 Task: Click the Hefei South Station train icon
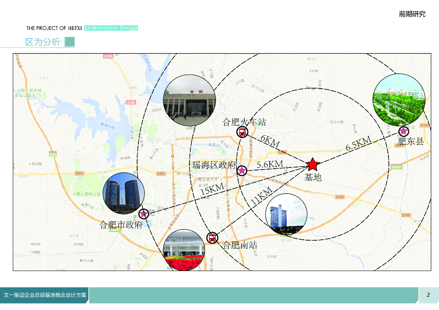[212, 238]
